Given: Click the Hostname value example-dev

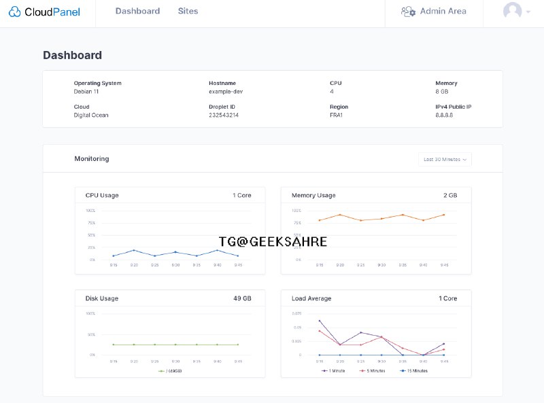Looking at the screenshot, I should (x=225, y=92).
